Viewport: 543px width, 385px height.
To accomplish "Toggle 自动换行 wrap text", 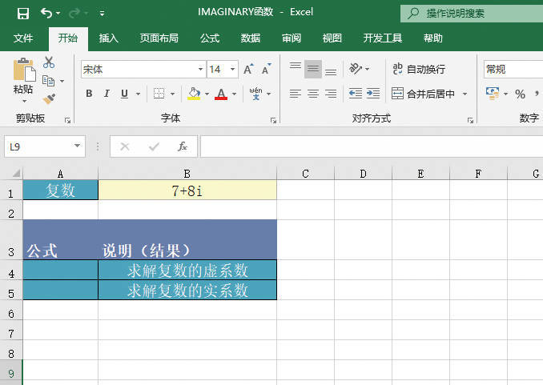I will pos(418,70).
